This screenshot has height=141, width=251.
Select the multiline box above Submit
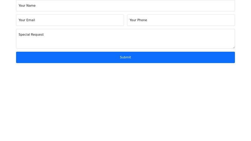125,39
